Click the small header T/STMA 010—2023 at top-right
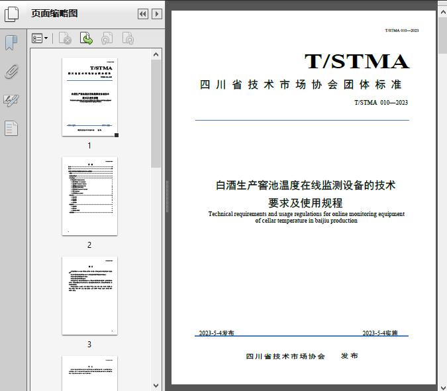Viewport: 447px width, 391px height. pyautogui.click(x=402, y=30)
